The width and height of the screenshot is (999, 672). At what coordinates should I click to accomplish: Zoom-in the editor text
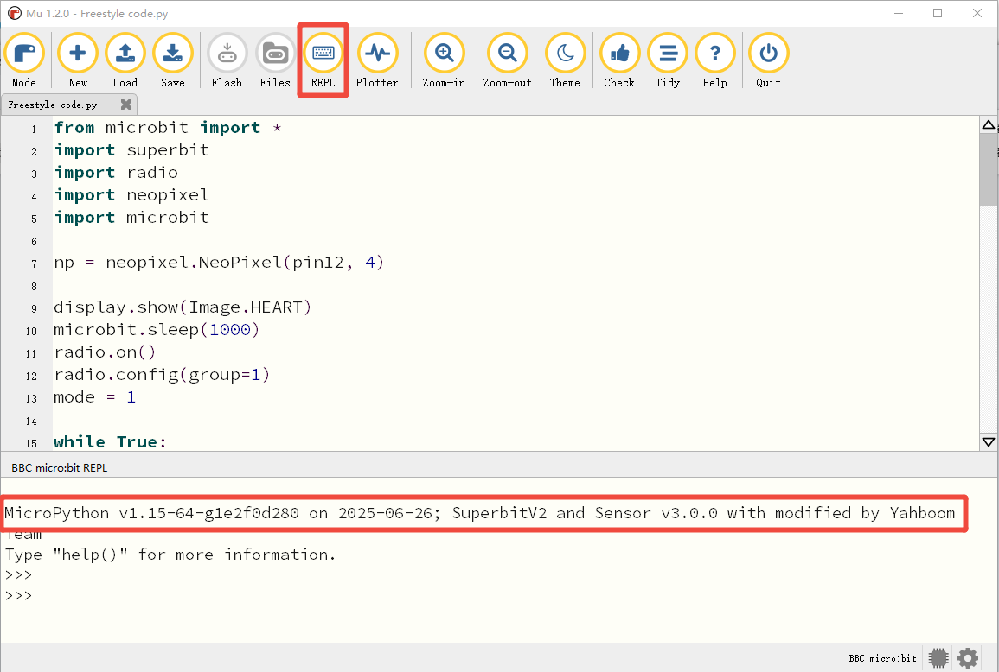coord(444,60)
